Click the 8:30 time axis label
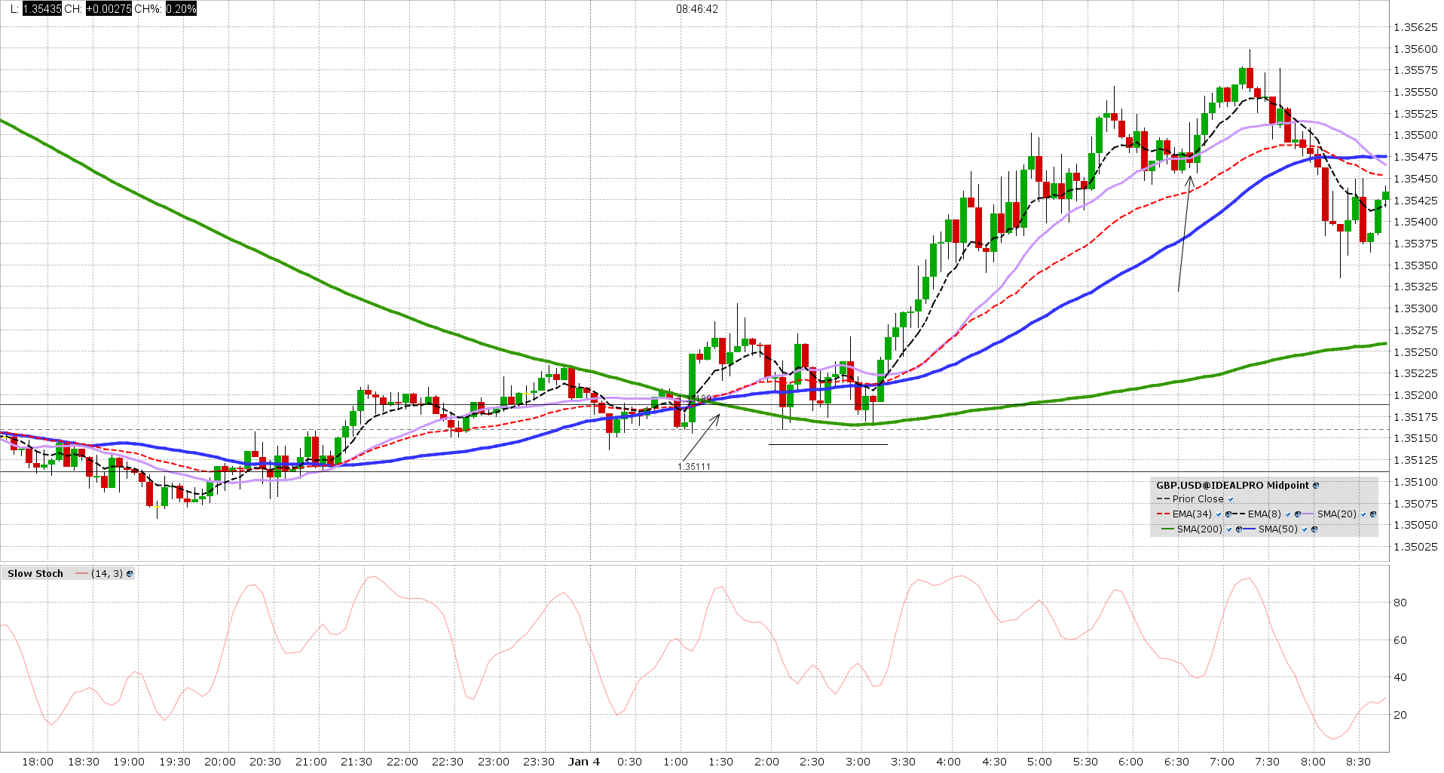Viewport: 1444px width, 773px height. (1358, 762)
